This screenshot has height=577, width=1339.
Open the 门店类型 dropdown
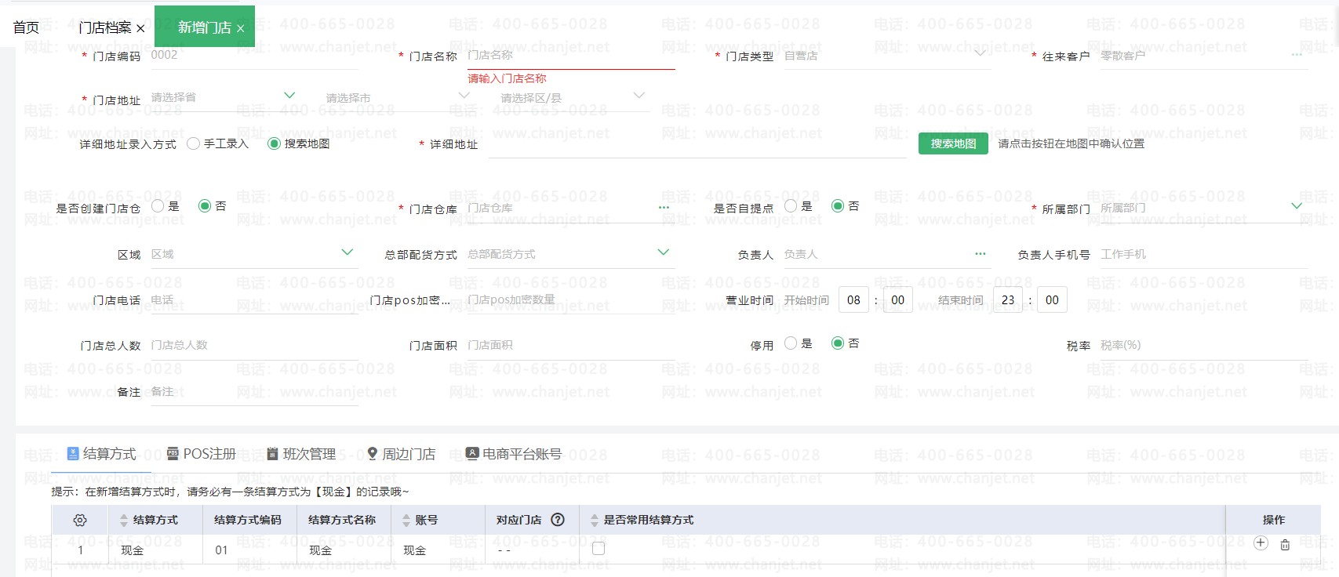980,54
